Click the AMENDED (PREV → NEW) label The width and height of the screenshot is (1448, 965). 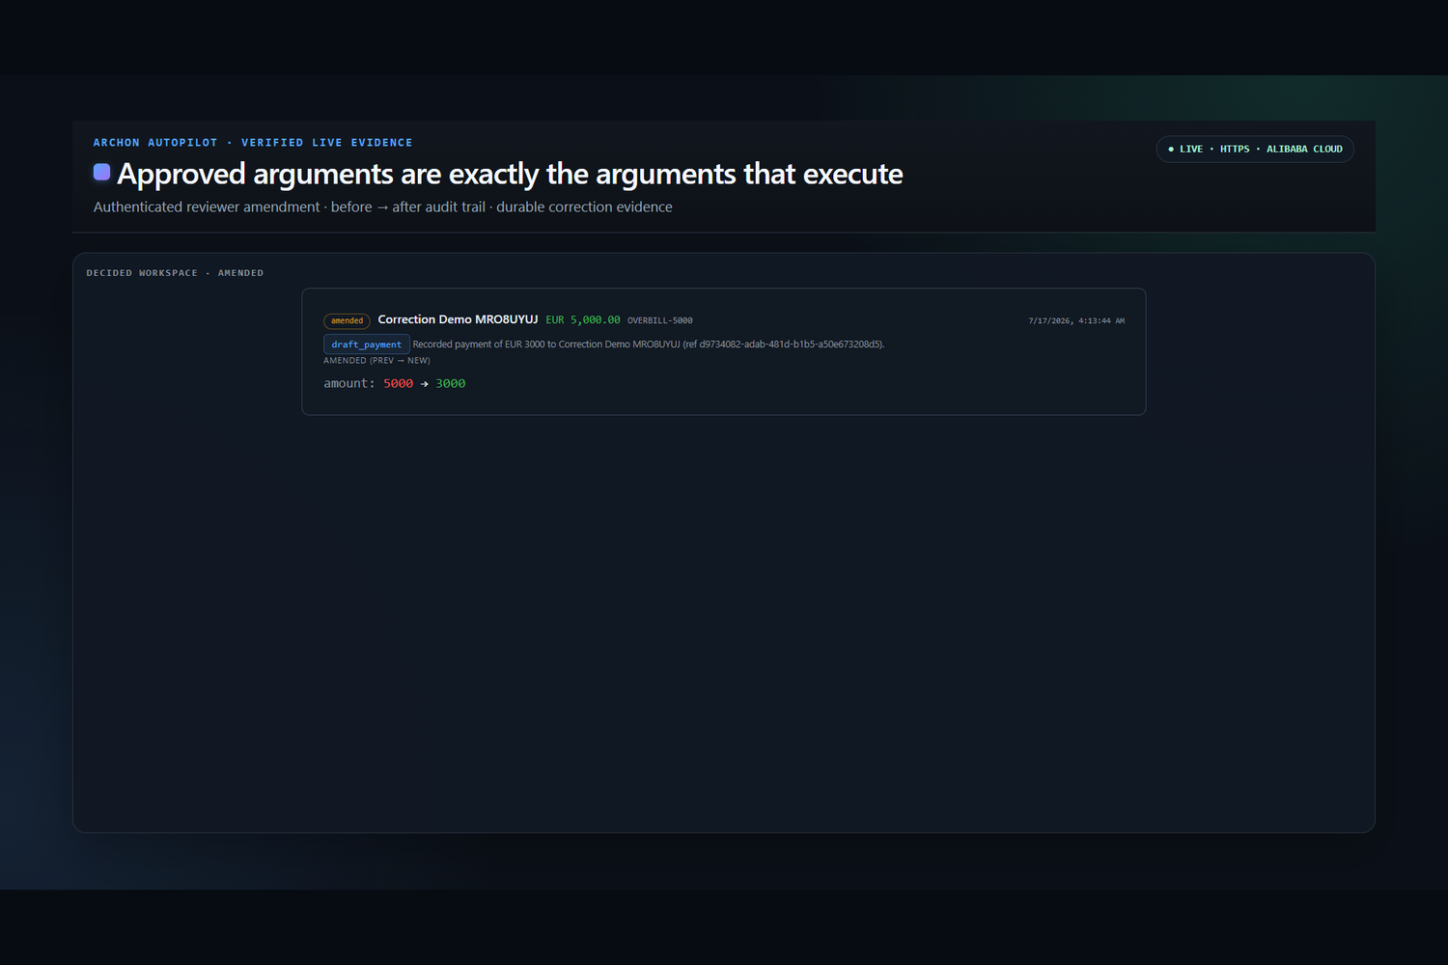(x=376, y=361)
